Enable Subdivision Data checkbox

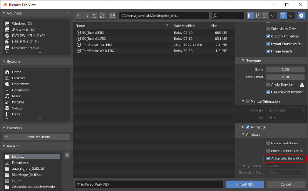(x=268, y=29)
